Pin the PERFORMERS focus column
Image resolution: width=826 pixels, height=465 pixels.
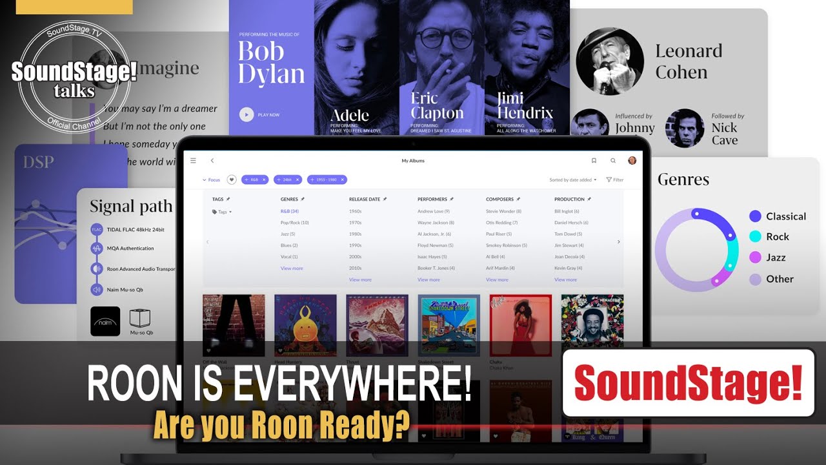pos(452,199)
